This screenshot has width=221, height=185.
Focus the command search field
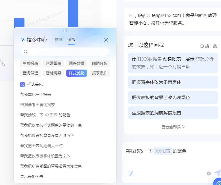[x=65, y=52]
